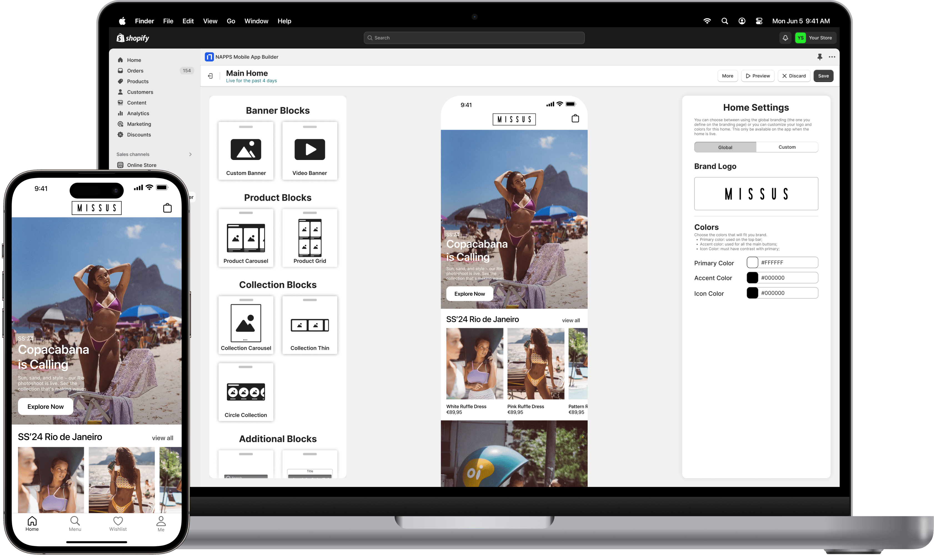The height and width of the screenshot is (558, 934).
Task: Tap the Menu search icon on the phone
Action: click(75, 521)
